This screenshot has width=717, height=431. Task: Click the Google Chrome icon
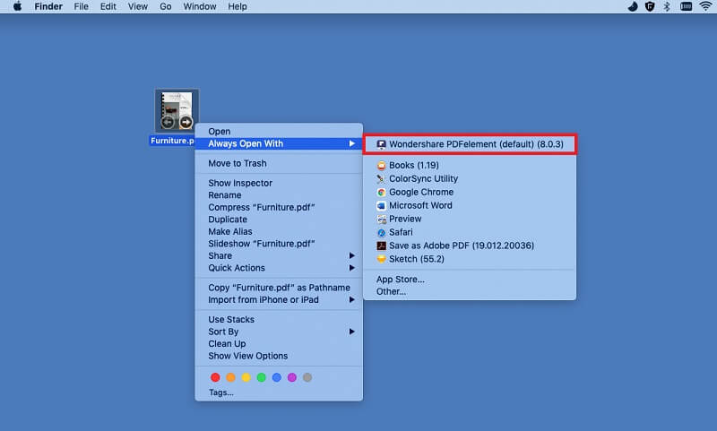click(x=381, y=192)
